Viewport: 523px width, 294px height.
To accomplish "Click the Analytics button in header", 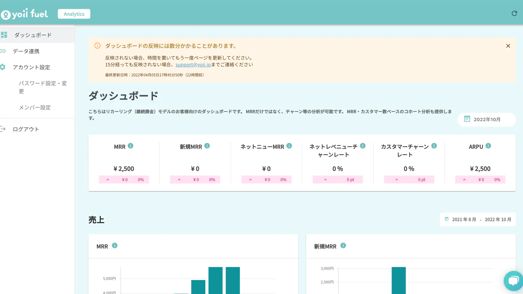I will [x=74, y=14].
